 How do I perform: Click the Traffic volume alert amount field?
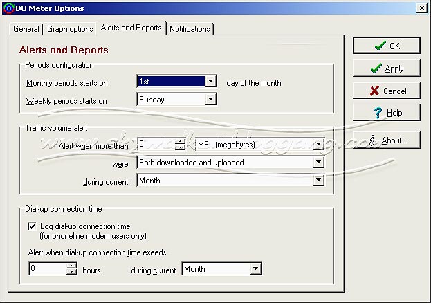point(157,145)
